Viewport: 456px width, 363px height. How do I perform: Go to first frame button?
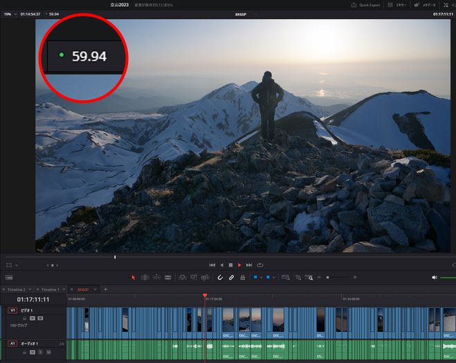(212, 265)
